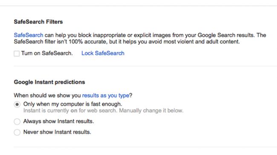Click the sentence about SafeSearch filter accuracy
The width and height of the screenshot is (277, 155).
pos(127,42)
